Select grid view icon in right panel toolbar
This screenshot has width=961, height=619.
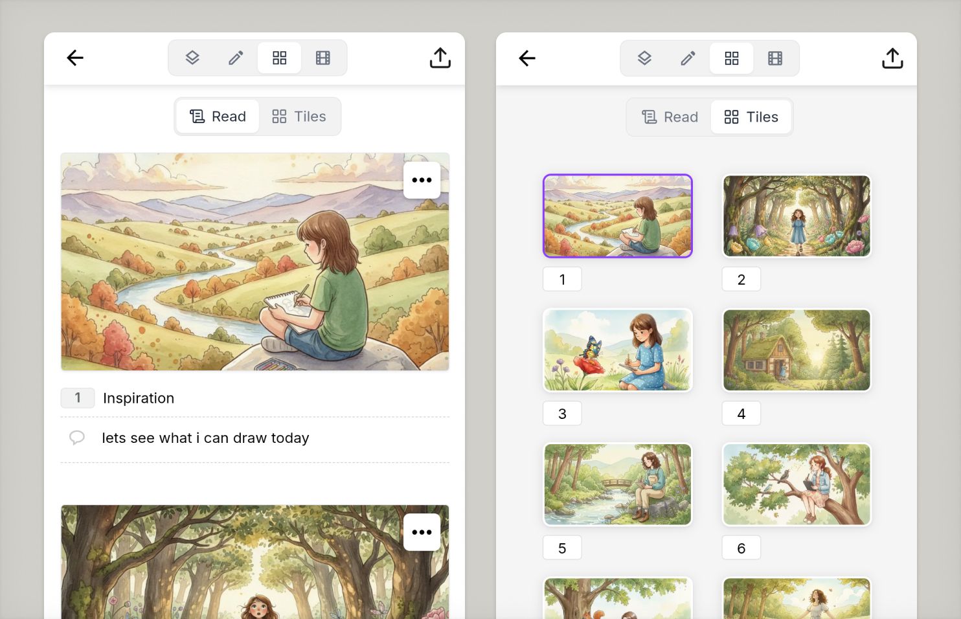tap(731, 58)
